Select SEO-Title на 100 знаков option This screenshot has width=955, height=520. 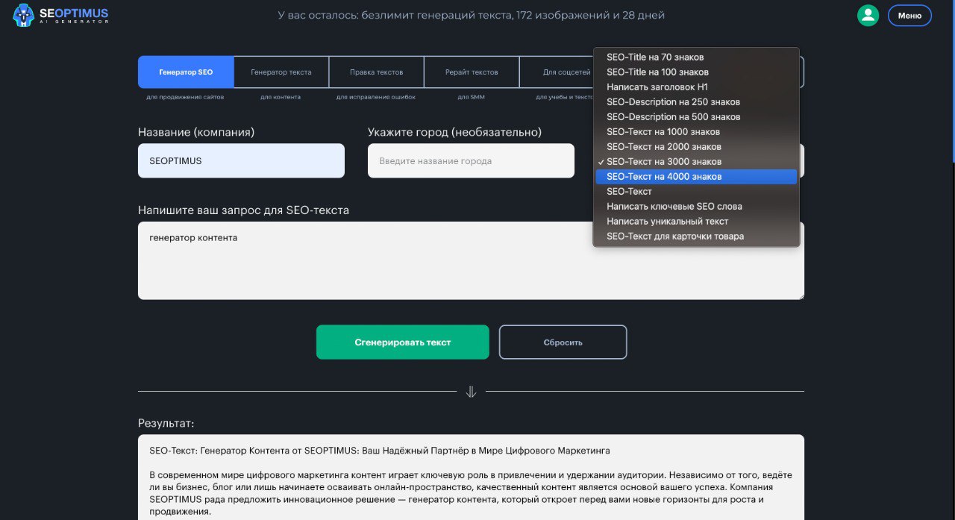coord(696,72)
